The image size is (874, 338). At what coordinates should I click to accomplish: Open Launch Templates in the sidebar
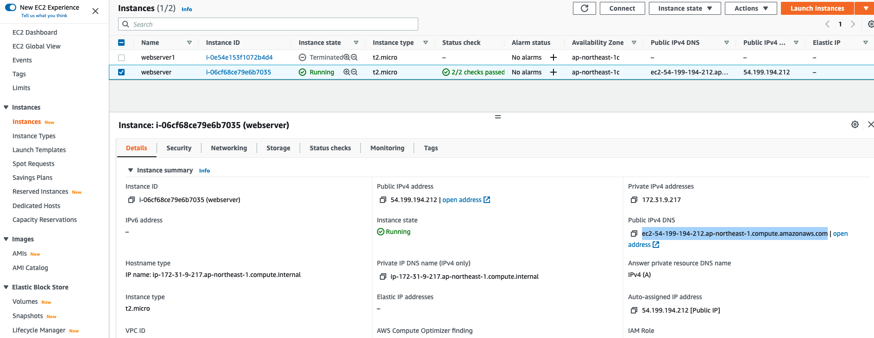pyautogui.click(x=39, y=150)
